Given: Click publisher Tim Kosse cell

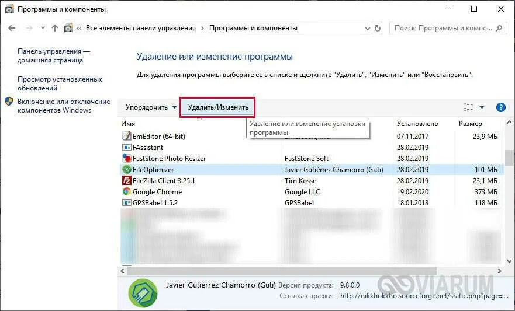Looking at the screenshot, I should pyautogui.click(x=300, y=181).
